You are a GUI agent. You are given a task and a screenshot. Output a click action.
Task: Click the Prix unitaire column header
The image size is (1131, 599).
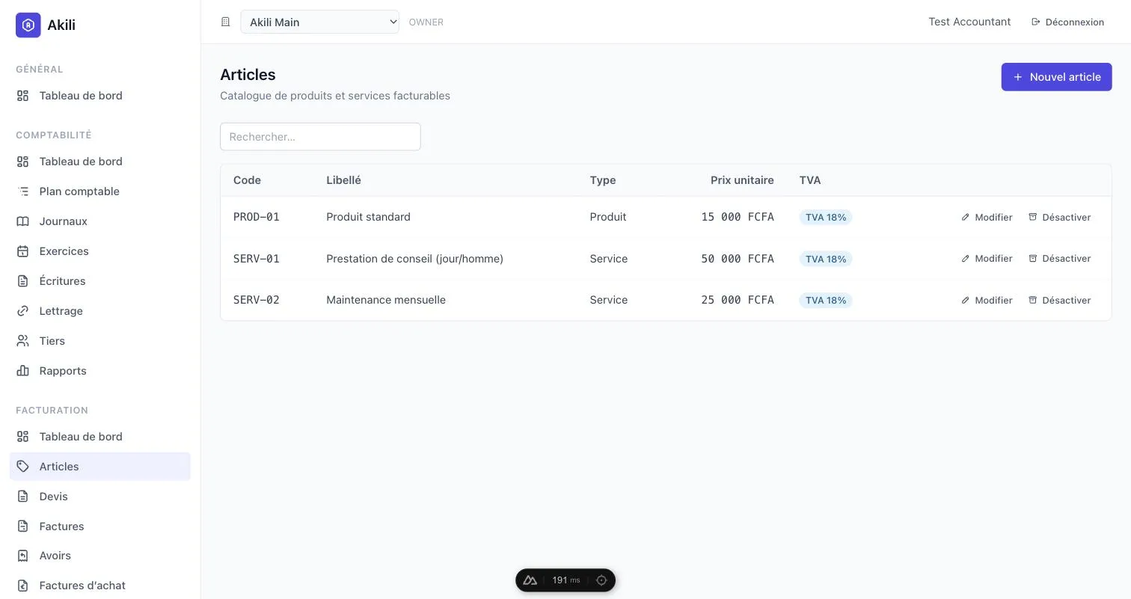[742, 180]
